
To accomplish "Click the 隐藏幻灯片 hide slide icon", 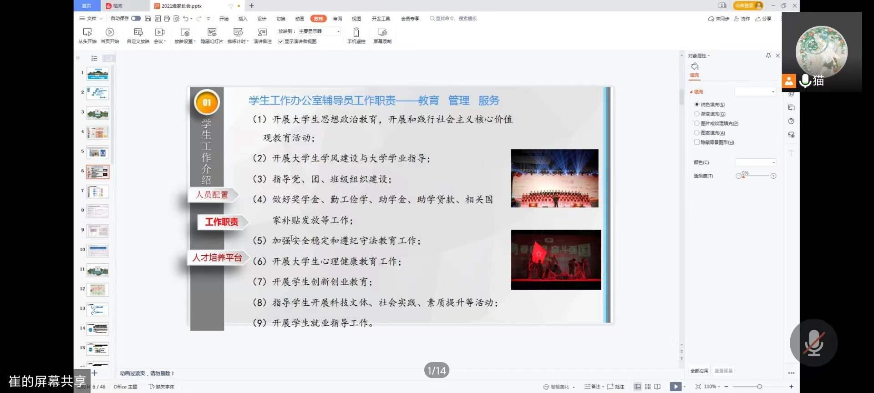I will point(212,32).
